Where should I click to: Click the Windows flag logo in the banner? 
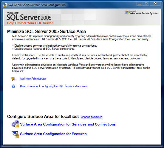pyautogui.click(x=127, y=13)
